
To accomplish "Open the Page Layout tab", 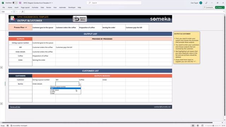I will 25,7.
